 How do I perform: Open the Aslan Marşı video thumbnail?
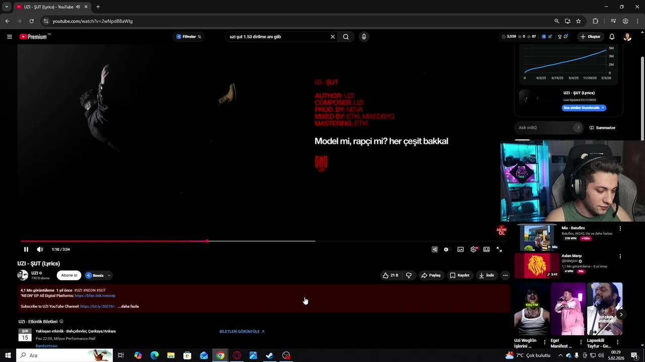coord(537,265)
